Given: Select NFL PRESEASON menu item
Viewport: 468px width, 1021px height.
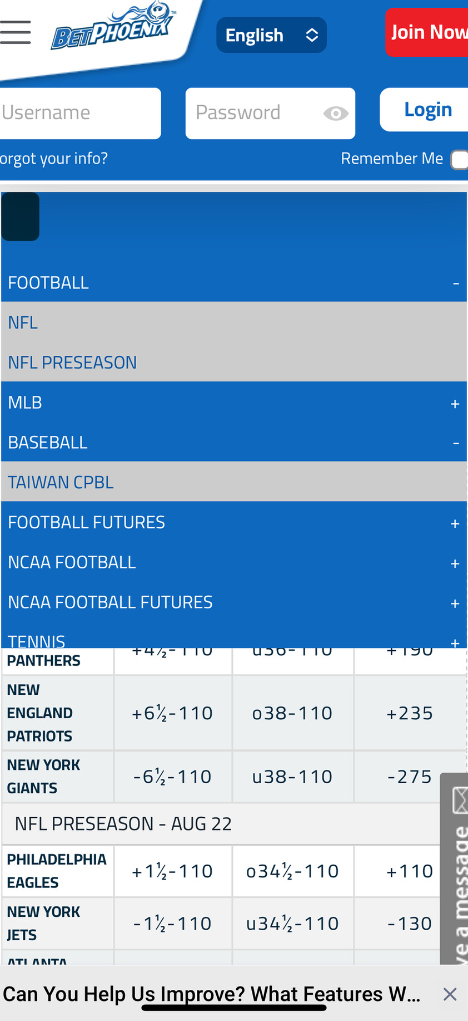Looking at the screenshot, I should point(72,362).
